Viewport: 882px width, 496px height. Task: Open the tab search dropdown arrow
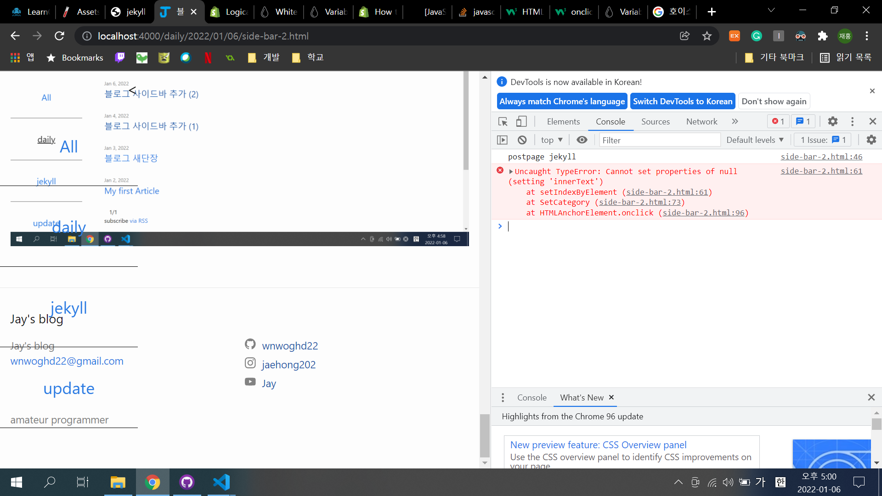(x=771, y=10)
